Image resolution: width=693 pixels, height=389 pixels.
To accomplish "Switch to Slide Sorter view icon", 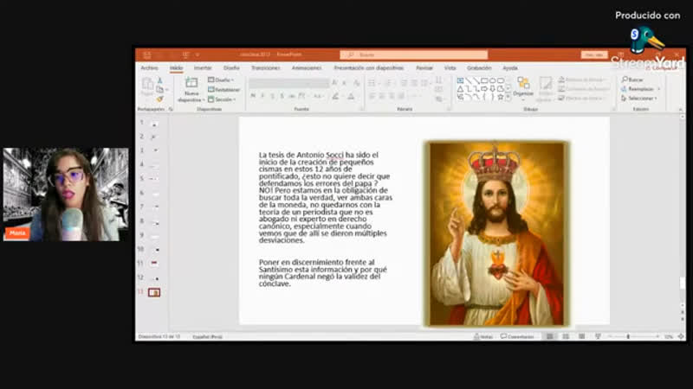I will [x=566, y=336].
